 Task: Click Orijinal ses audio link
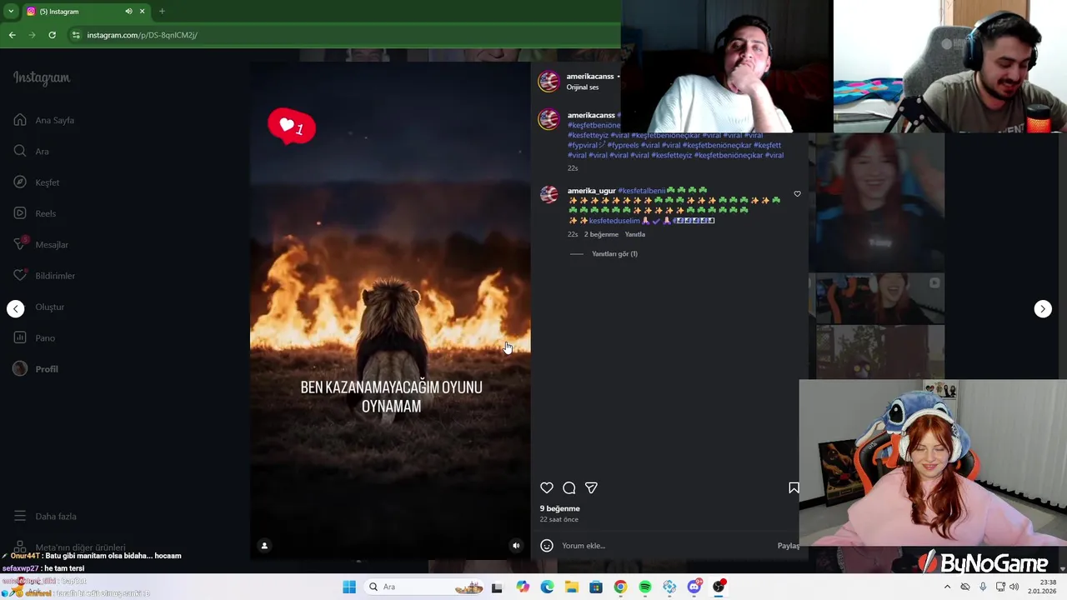583,87
